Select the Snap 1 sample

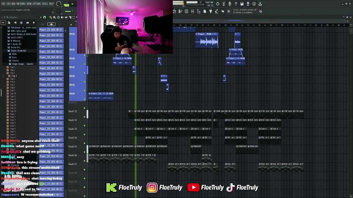(x=12, y=114)
